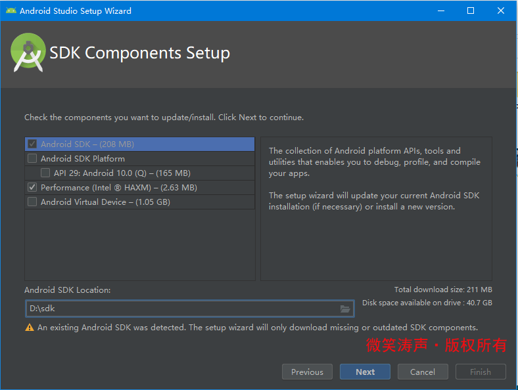
Task: Minimize the Setup Wizard window
Action: (441, 11)
